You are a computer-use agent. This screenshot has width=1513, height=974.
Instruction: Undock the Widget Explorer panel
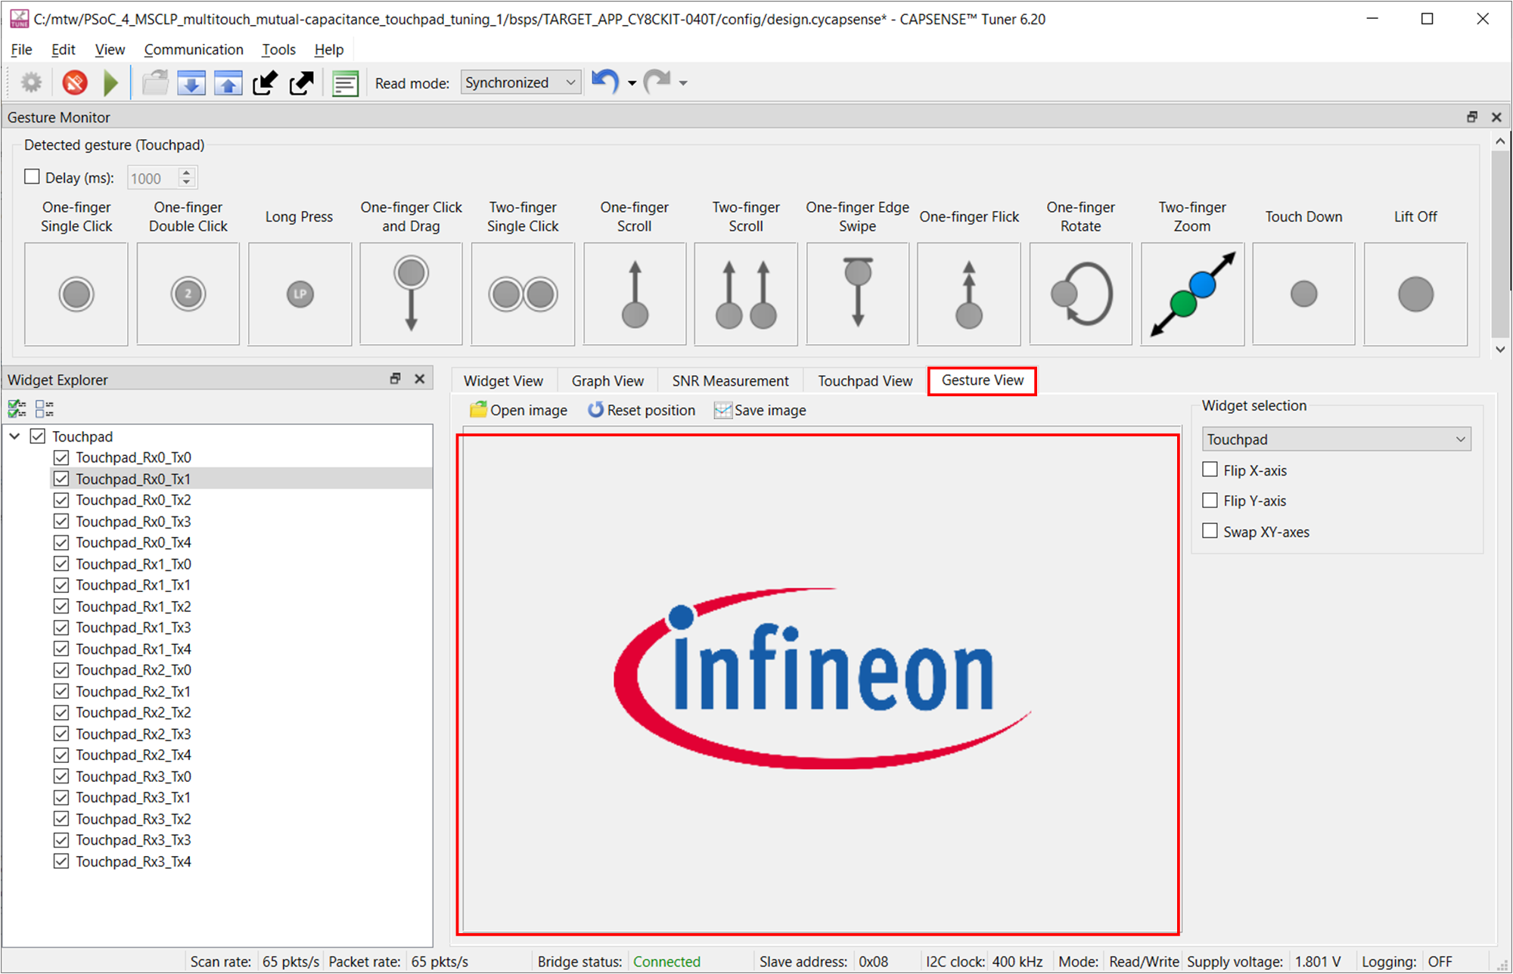pyautogui.click(x=395, y=379)
